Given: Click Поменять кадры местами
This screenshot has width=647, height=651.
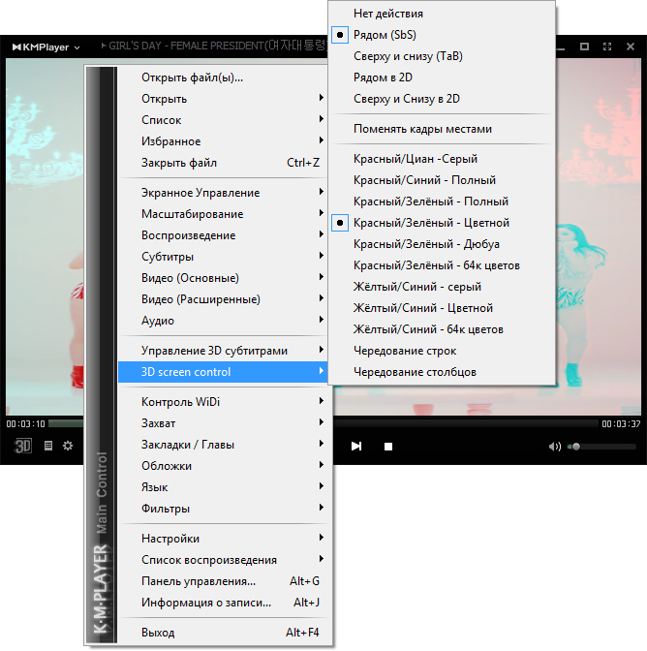Looking at the screenshot, I should [x=442, y=129].
